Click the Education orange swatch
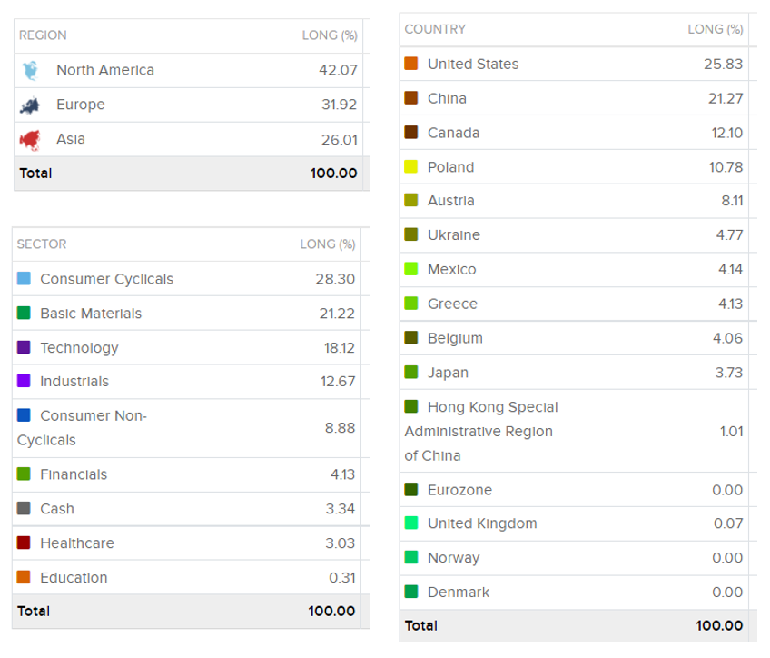Viewport: 770px width, 658px height. pos(24,577)
